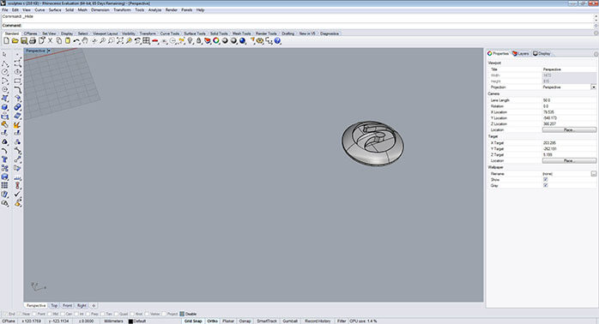Toggle the Near osnap checkbox
Viewport: 599px width, 324px height.
click(x=20, y=314)
